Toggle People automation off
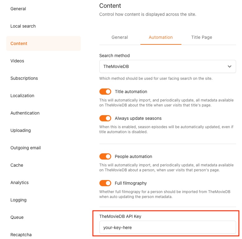Viewport: 242px width, 239px height. tap(105, 156)
